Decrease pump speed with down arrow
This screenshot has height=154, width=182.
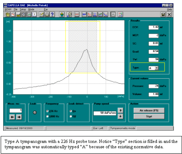(x=120, y=116)
